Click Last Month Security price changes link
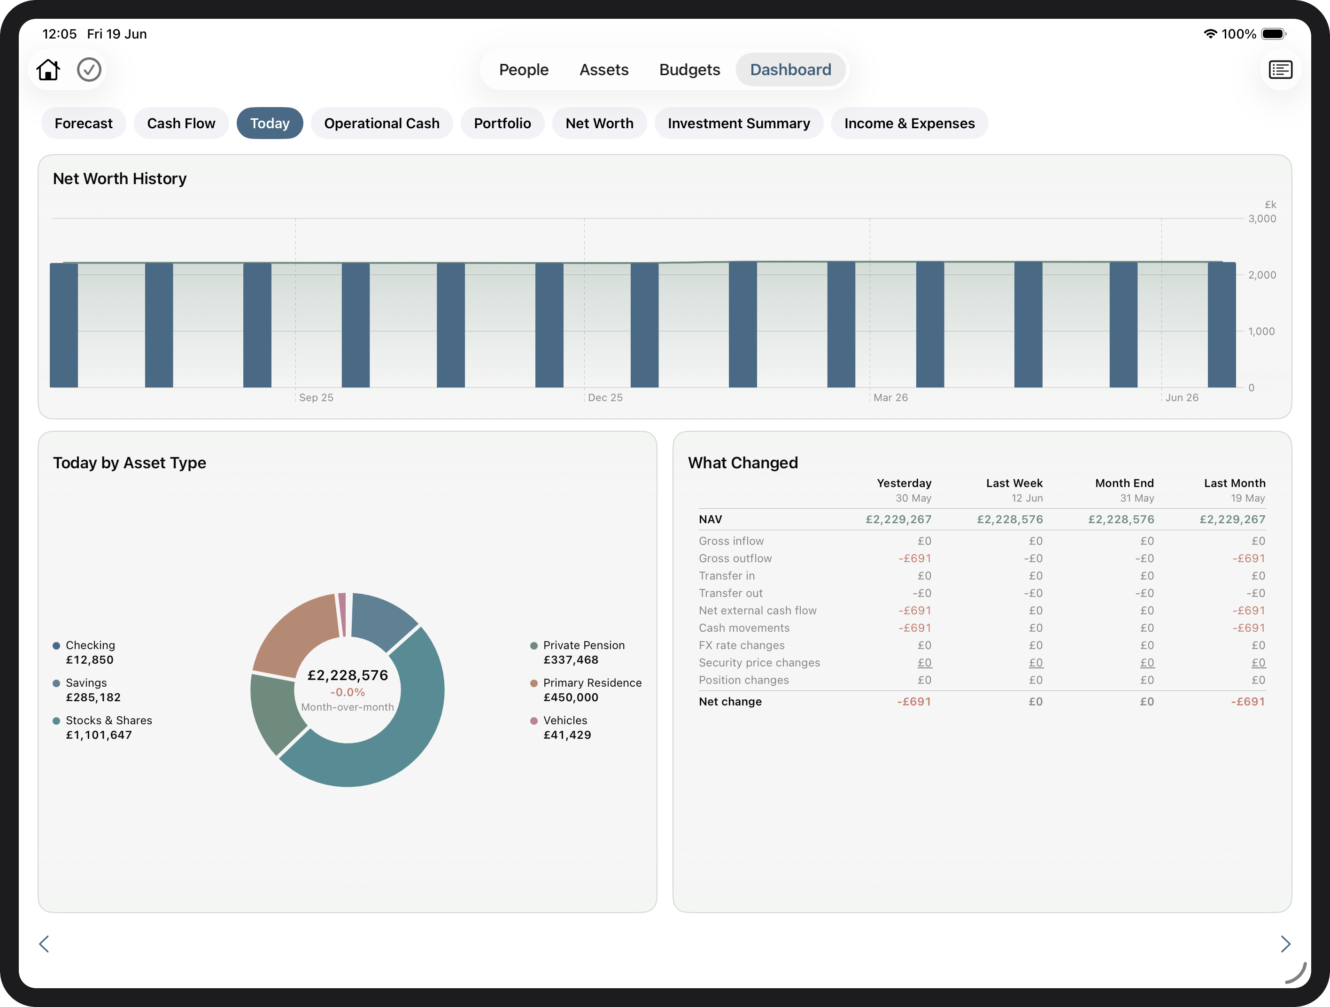Screen dimensions: 1330x1007 pyautogui.click(x=1258, y=663)
